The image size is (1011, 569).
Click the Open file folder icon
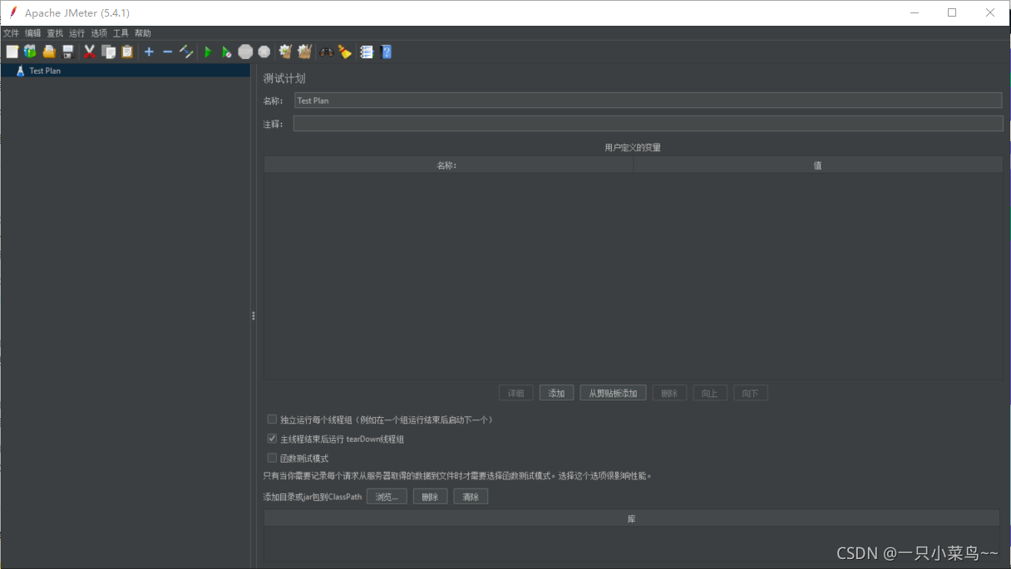(x=49, y=52)
